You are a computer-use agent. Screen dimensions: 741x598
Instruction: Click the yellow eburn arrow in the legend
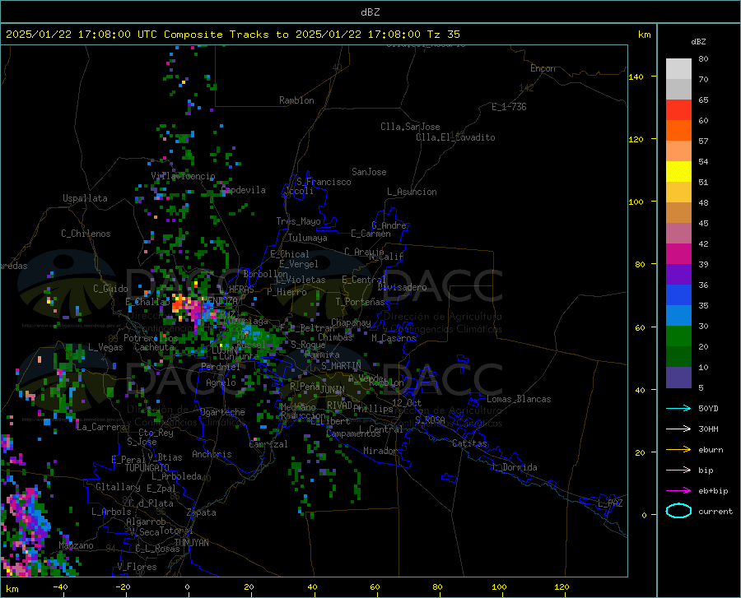pos(678,450)
